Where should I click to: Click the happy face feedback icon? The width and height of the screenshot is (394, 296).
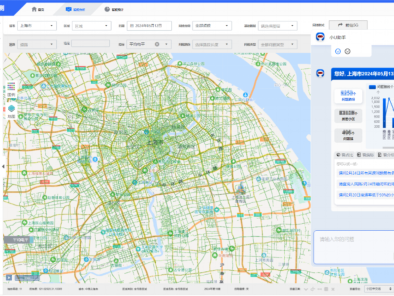pos(338,51)
